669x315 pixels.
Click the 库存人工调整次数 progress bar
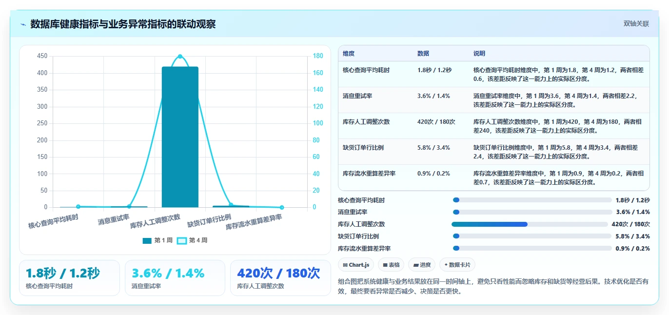pos(530,224)
